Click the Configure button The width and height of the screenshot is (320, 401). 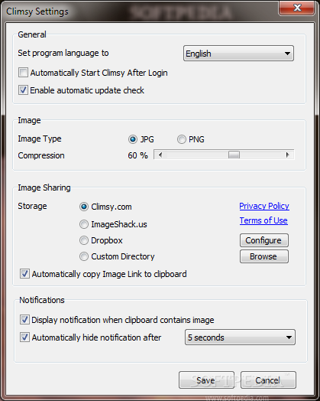[264, 240]
